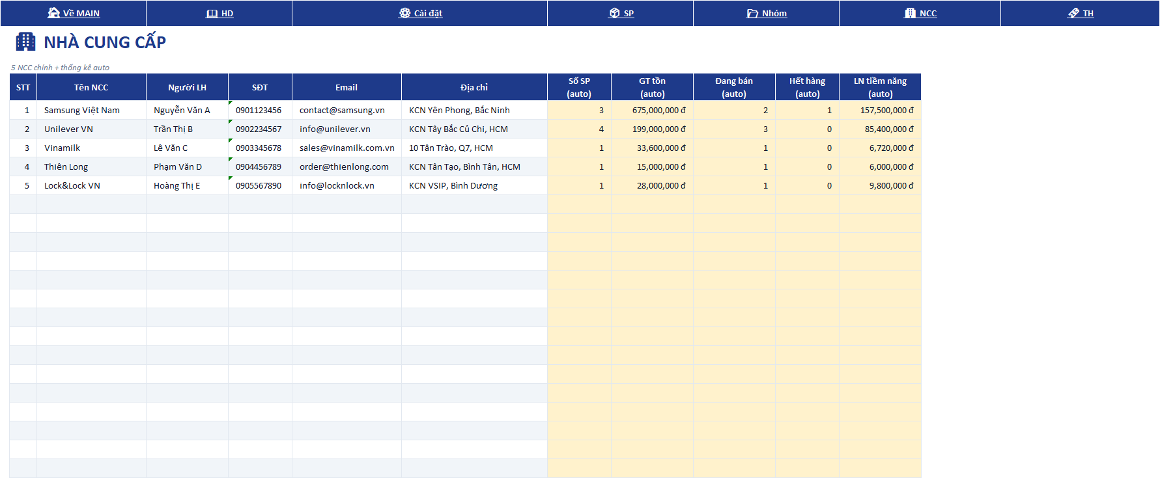Select the LN tiềm năng (auto) header
Viewport: 1160px width, 478px height.
pos(880,87)
